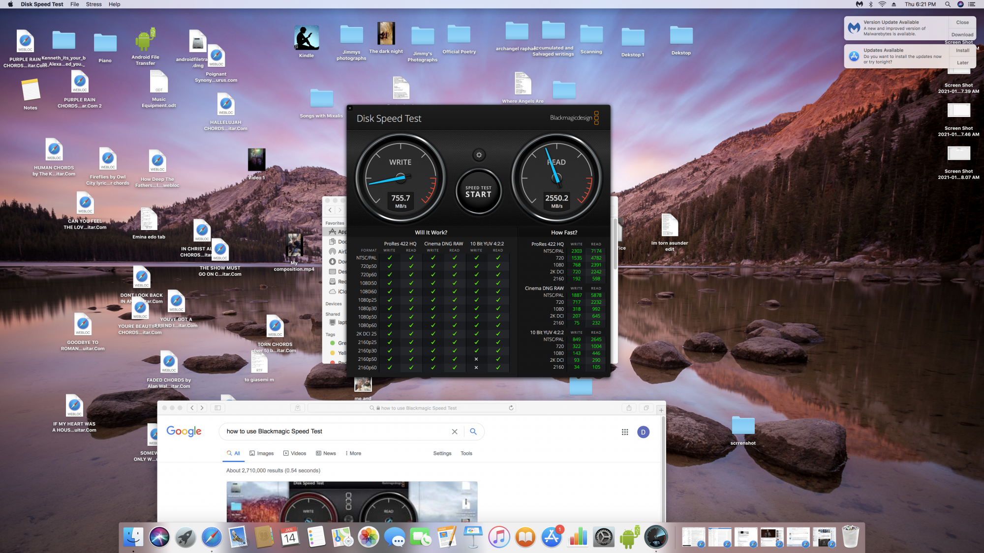The image size is (984, 553).
Task: Open Google apps grid icon
Action: (x=625, y=432)
